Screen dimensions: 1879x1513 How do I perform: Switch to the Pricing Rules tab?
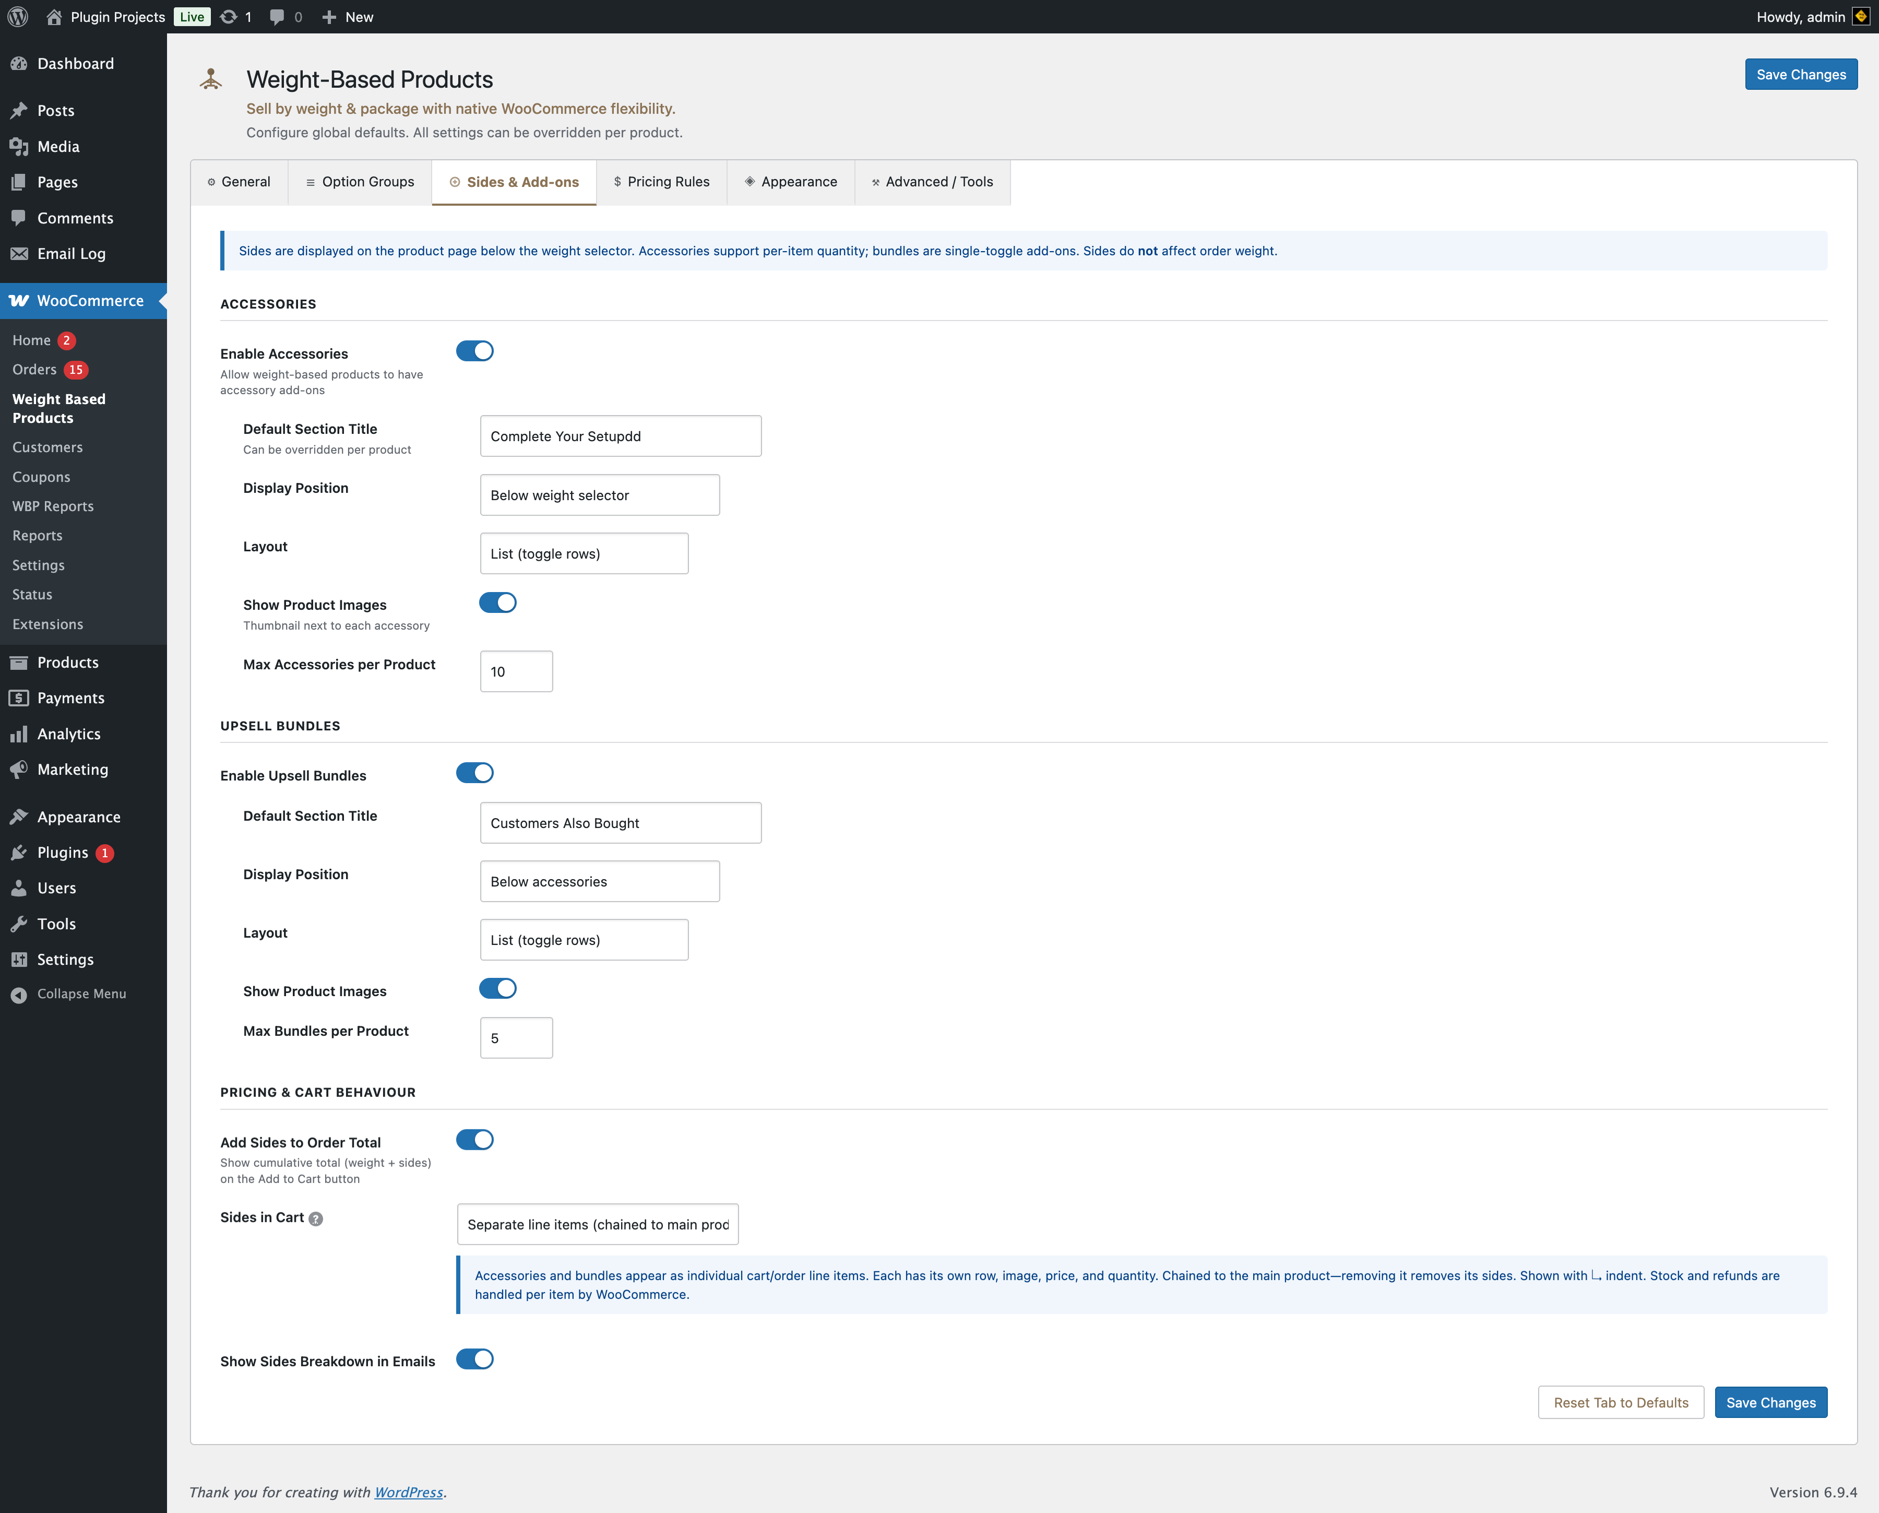point(661,181)
